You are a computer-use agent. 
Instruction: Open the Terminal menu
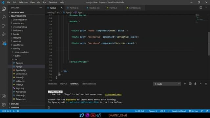(53, 2)
